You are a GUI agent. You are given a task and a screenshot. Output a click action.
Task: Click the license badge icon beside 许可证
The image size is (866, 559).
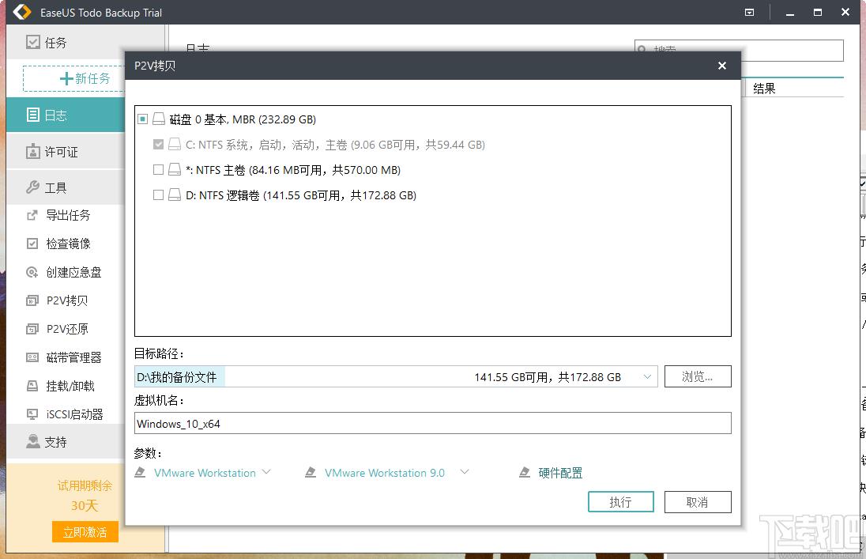(33, 152)
